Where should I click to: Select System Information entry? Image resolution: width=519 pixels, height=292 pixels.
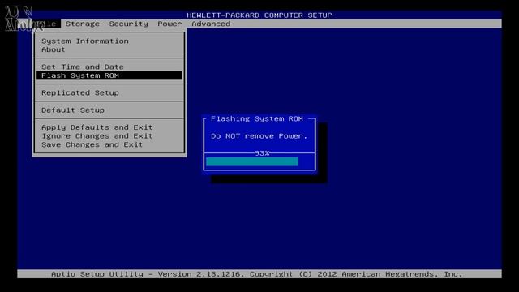click(x=85, y=41)
